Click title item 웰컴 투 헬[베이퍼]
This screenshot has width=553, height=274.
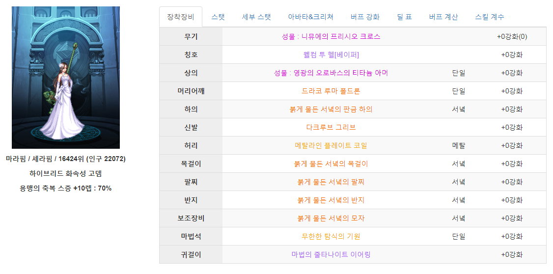click(331, 55)
